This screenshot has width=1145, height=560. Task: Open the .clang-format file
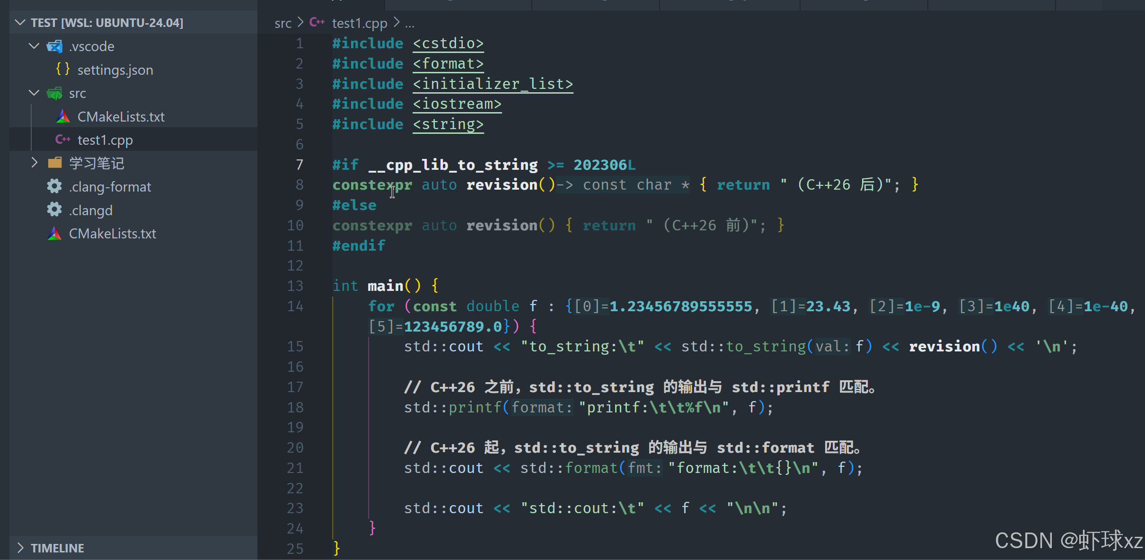click(110, 187)
